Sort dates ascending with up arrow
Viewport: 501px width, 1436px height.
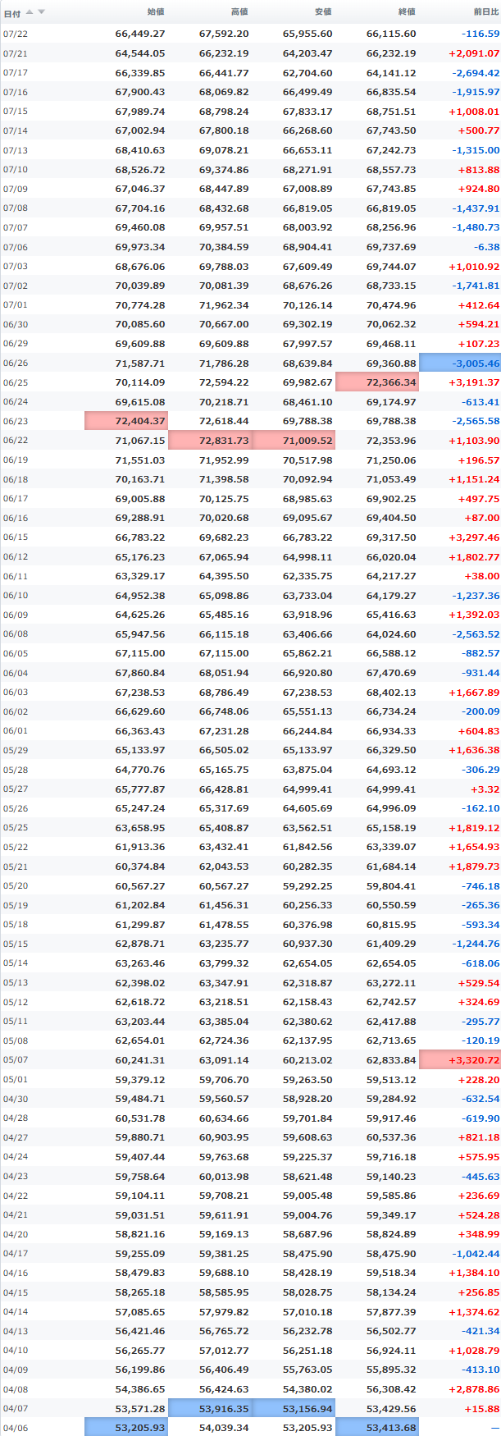coord(30,12)
